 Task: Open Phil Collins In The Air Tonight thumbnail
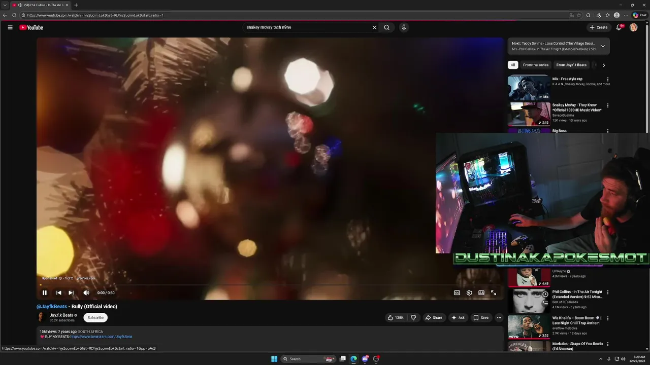529,301
